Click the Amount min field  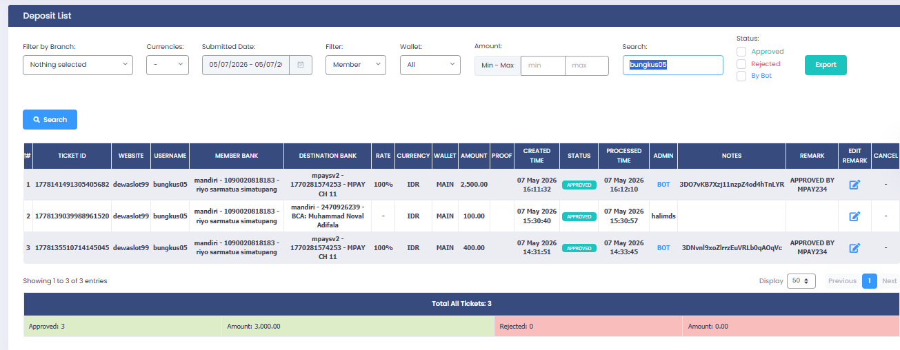pyautogui.click(x=543, y=65)
